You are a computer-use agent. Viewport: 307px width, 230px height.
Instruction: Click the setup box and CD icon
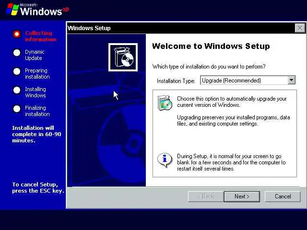point(123,57)
